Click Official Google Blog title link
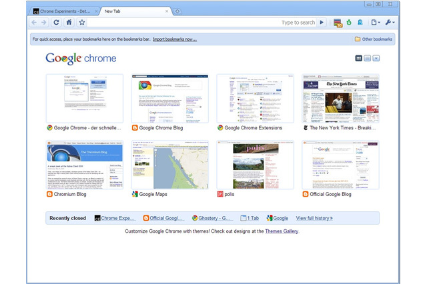The height and width of the screenshot is (284, 427). (x=330, y=194)
